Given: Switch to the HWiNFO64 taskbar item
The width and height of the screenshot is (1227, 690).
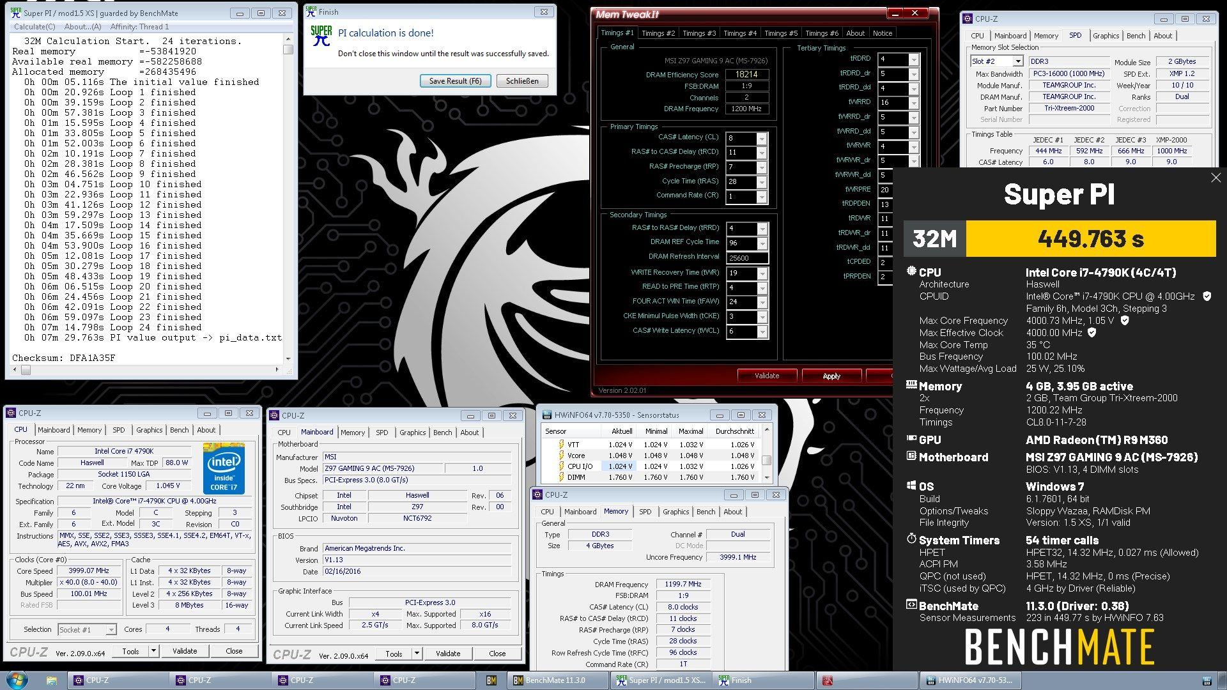Looking at the screenshot, I should [x=971, y=680].
